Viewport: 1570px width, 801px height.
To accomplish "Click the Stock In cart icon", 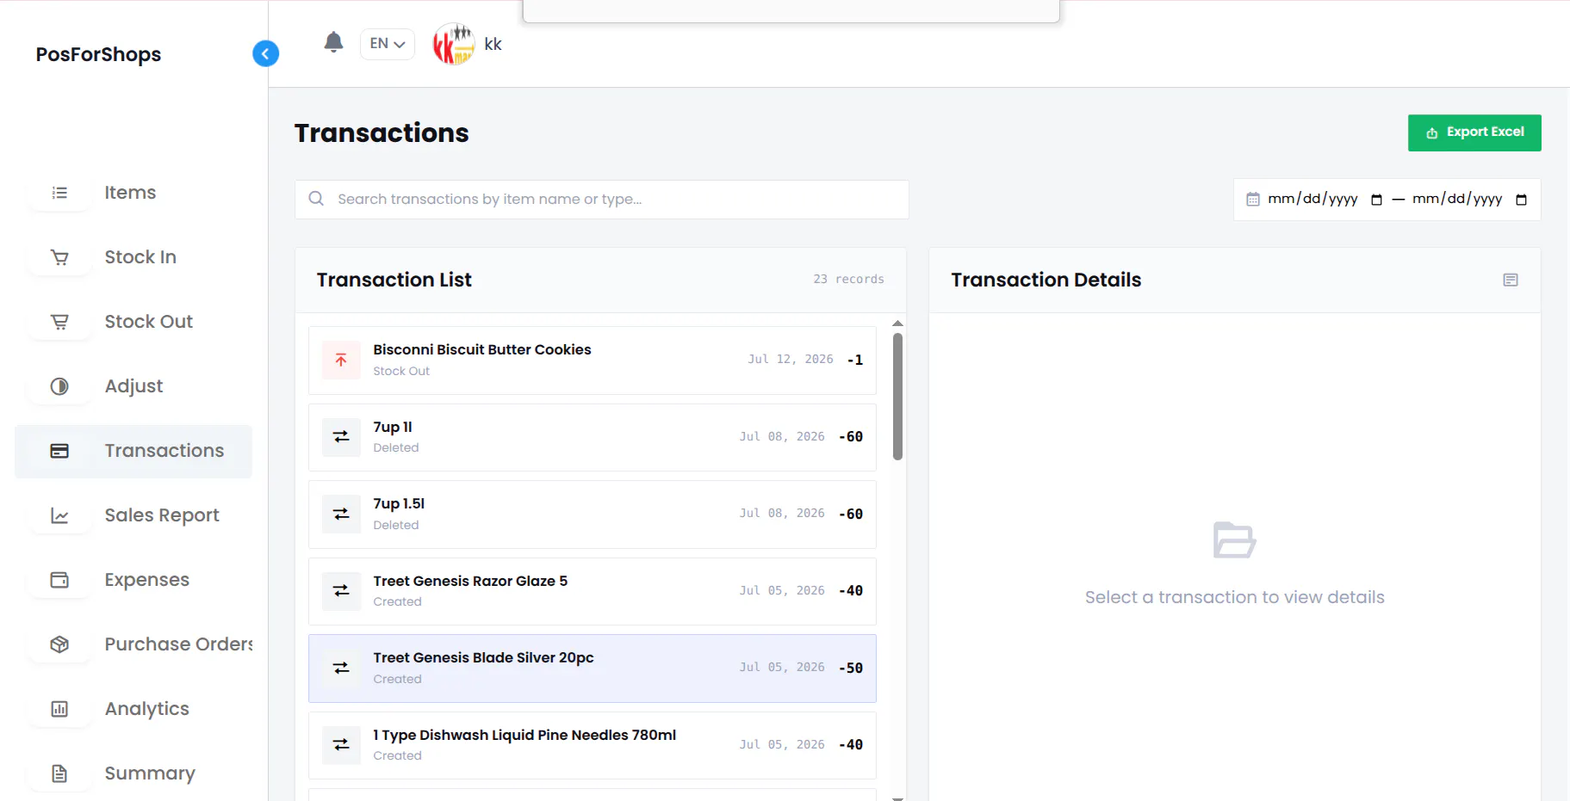I will 59,257.
